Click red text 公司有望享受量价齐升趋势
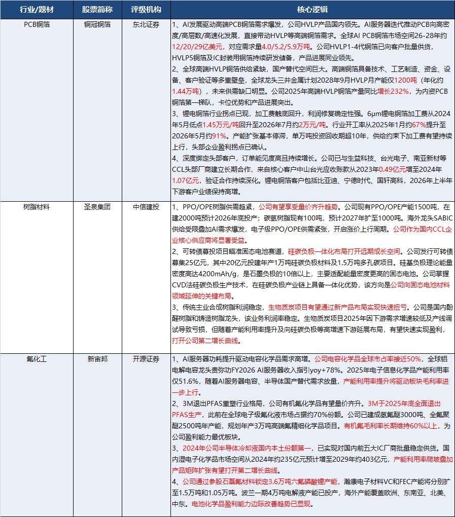Screen dimensions: 455x517 [298, 207]
